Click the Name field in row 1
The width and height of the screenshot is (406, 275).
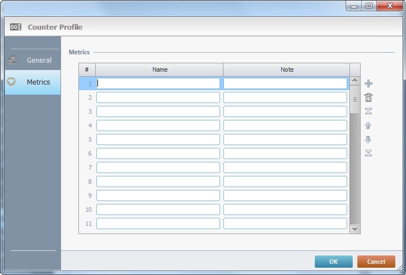coord(158,83)
